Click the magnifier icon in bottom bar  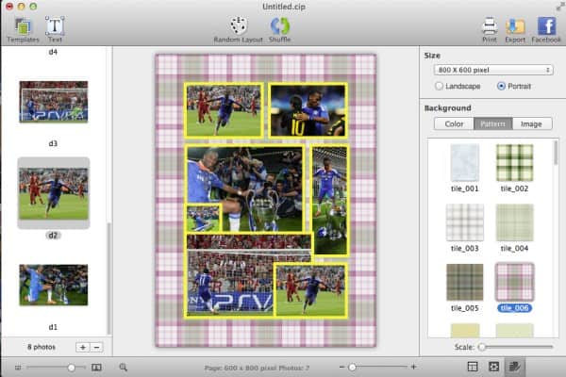click(124, 367)
